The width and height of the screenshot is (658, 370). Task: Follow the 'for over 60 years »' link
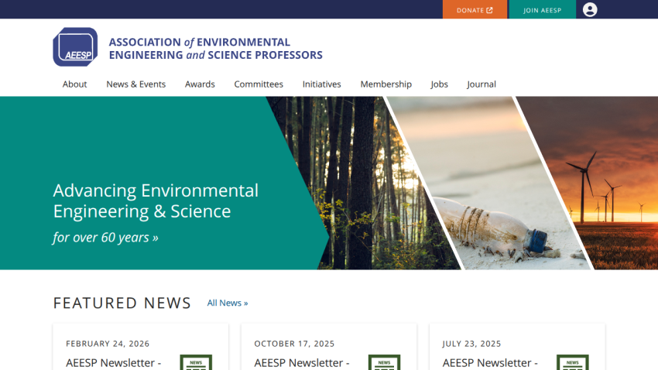(105, 238)
